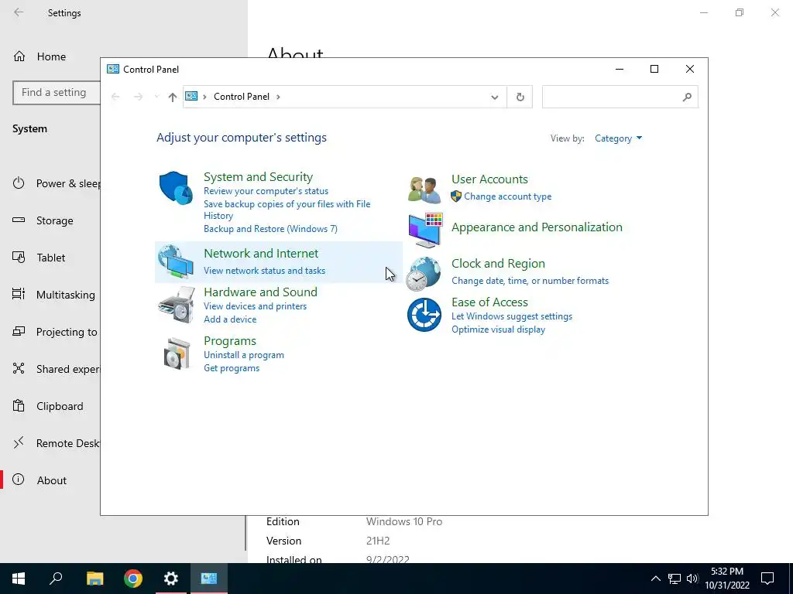793x594 pixels.
Task: Click View network status and tasks
Action: click(x=265, y=271)
